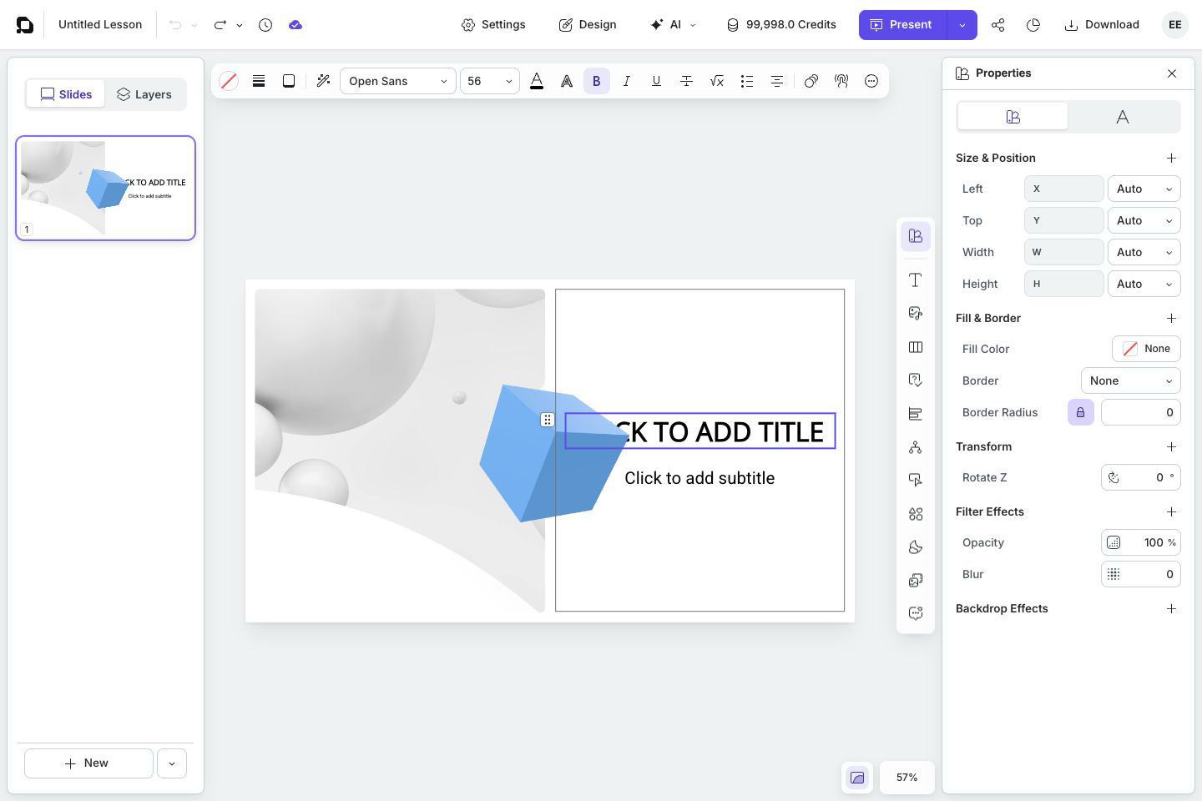Screen dimensions: 1202x801
Task: Open the Design panel
Action: click(x=588, y=25)
